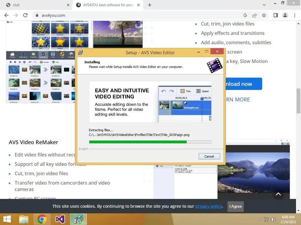Viewport: 301px width, 225px height.
Task: Click the Windows Start button
Action: (7, 219)
